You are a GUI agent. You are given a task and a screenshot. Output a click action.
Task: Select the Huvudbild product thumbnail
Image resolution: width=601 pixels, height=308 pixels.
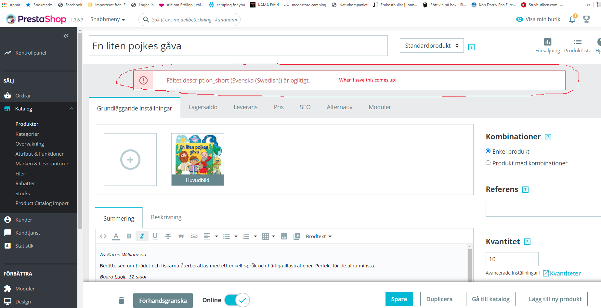pyautogui.click(x=198, y=160)
